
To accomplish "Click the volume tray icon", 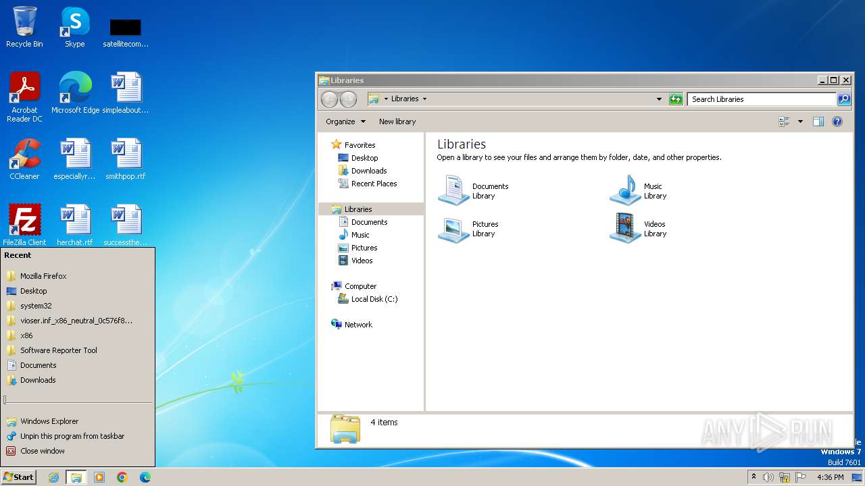I will pyautogui.click(x=768, y=477).
